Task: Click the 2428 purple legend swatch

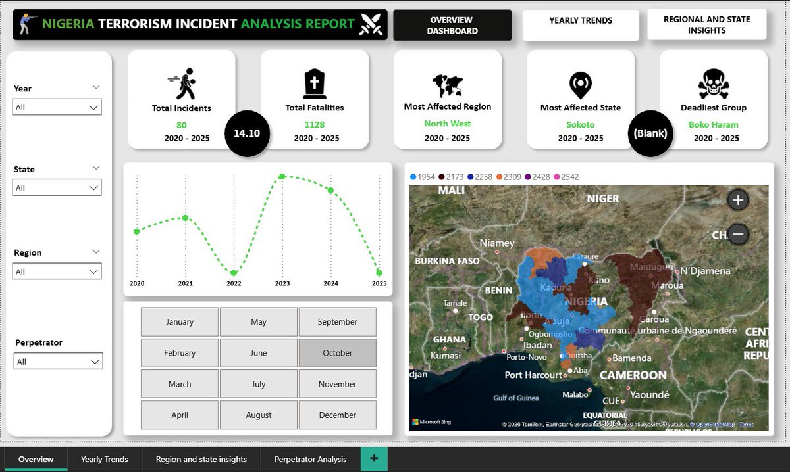Action: 529,177
